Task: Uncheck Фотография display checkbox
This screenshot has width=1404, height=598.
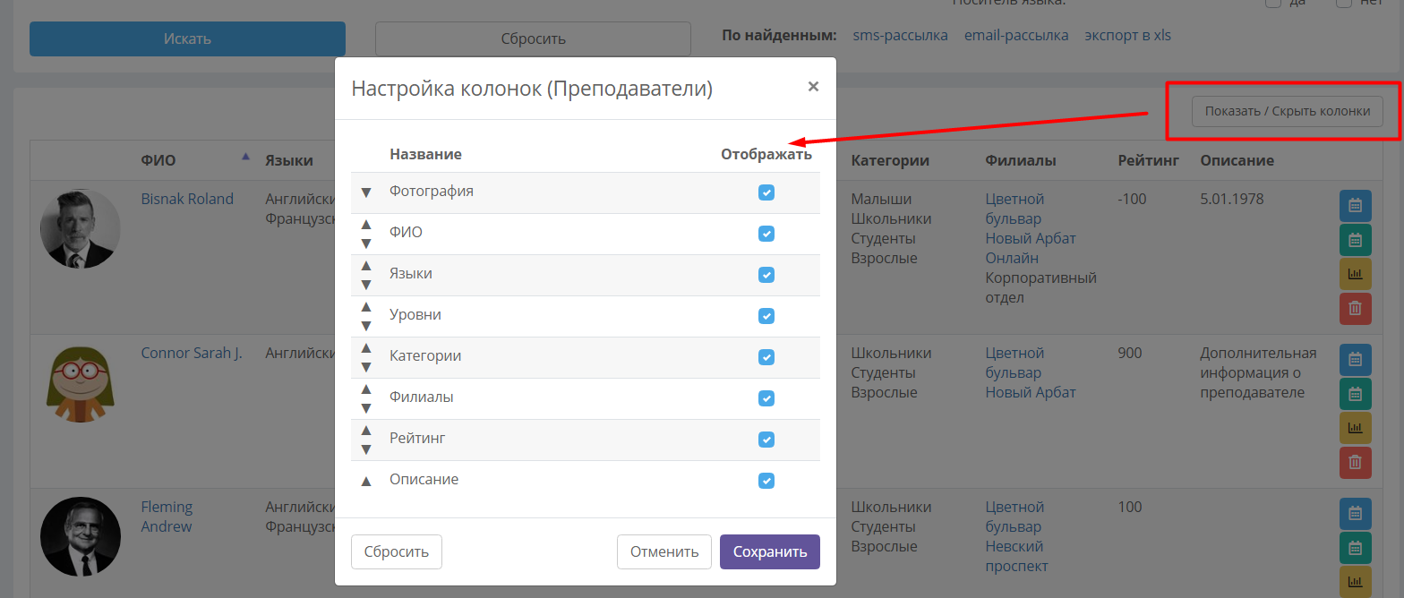Action: point(766,192)
